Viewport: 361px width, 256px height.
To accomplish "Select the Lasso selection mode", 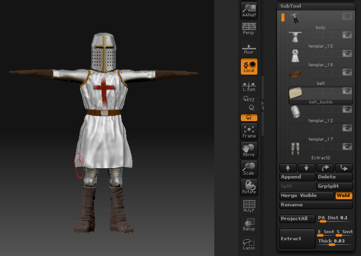I will pyautogui.click(x=249, y=243).
